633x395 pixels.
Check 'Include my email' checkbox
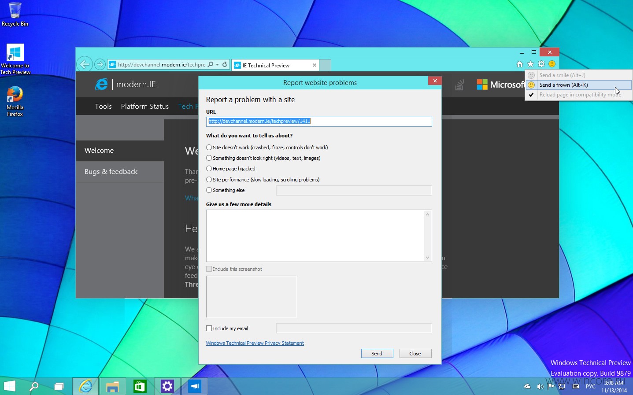tap(209, 329)
